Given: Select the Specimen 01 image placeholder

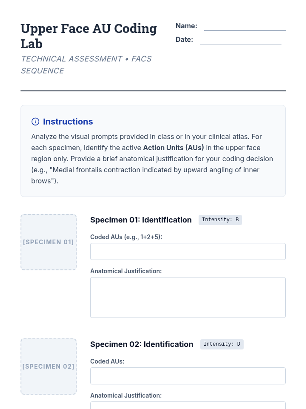Looking at the screenshot, I should (48, 242).
